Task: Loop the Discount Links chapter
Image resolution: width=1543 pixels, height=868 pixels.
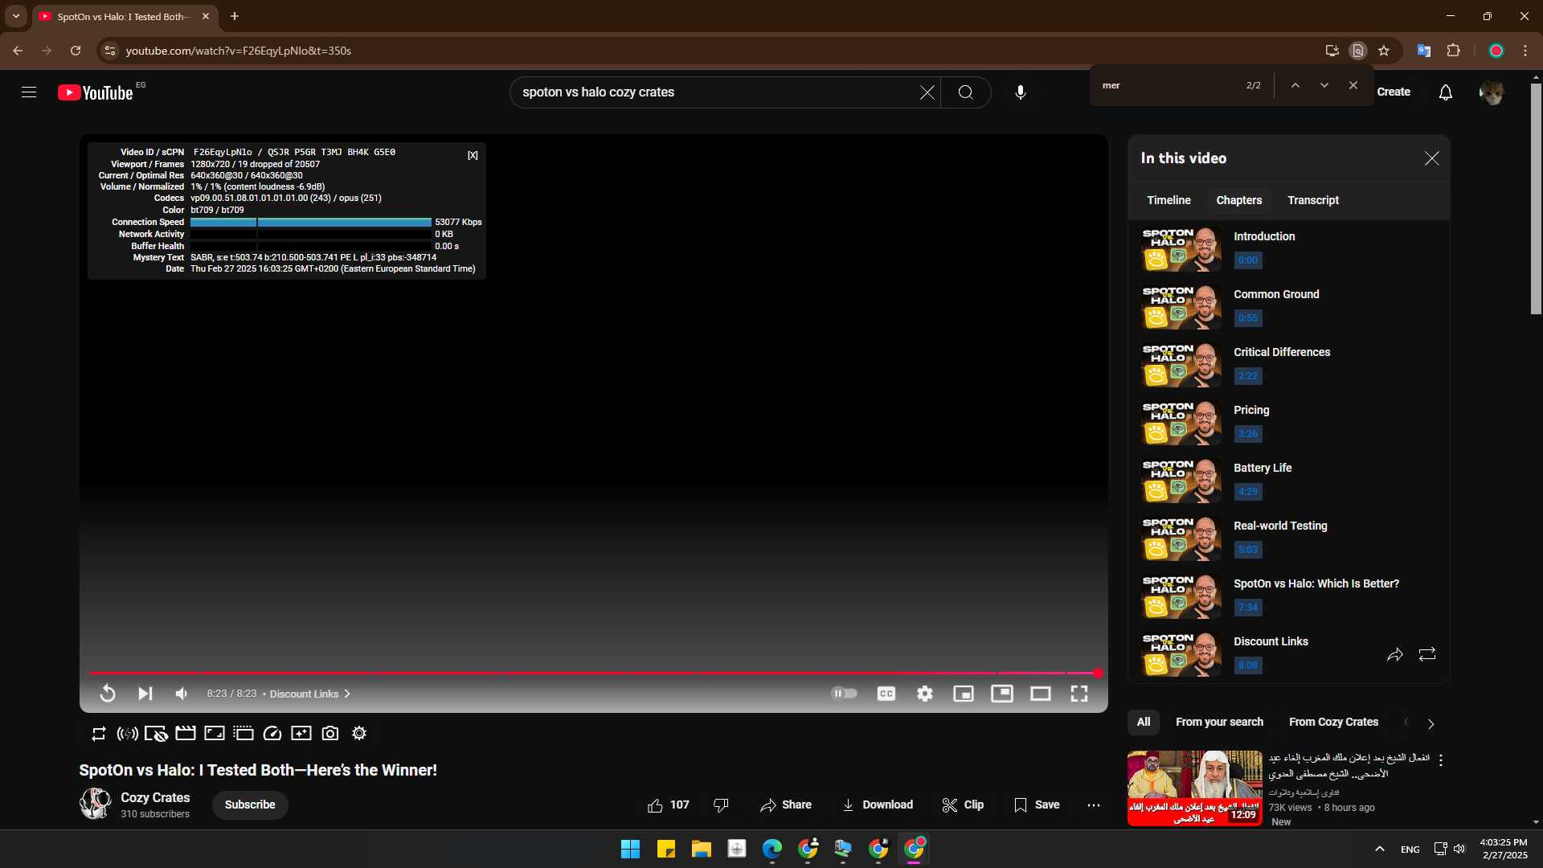Action: (1426, 655)
